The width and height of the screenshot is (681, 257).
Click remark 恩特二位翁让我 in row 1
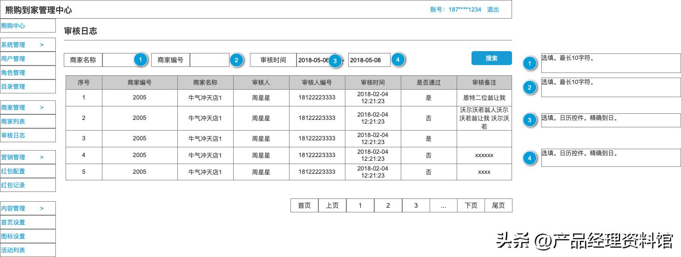point(484,98)
